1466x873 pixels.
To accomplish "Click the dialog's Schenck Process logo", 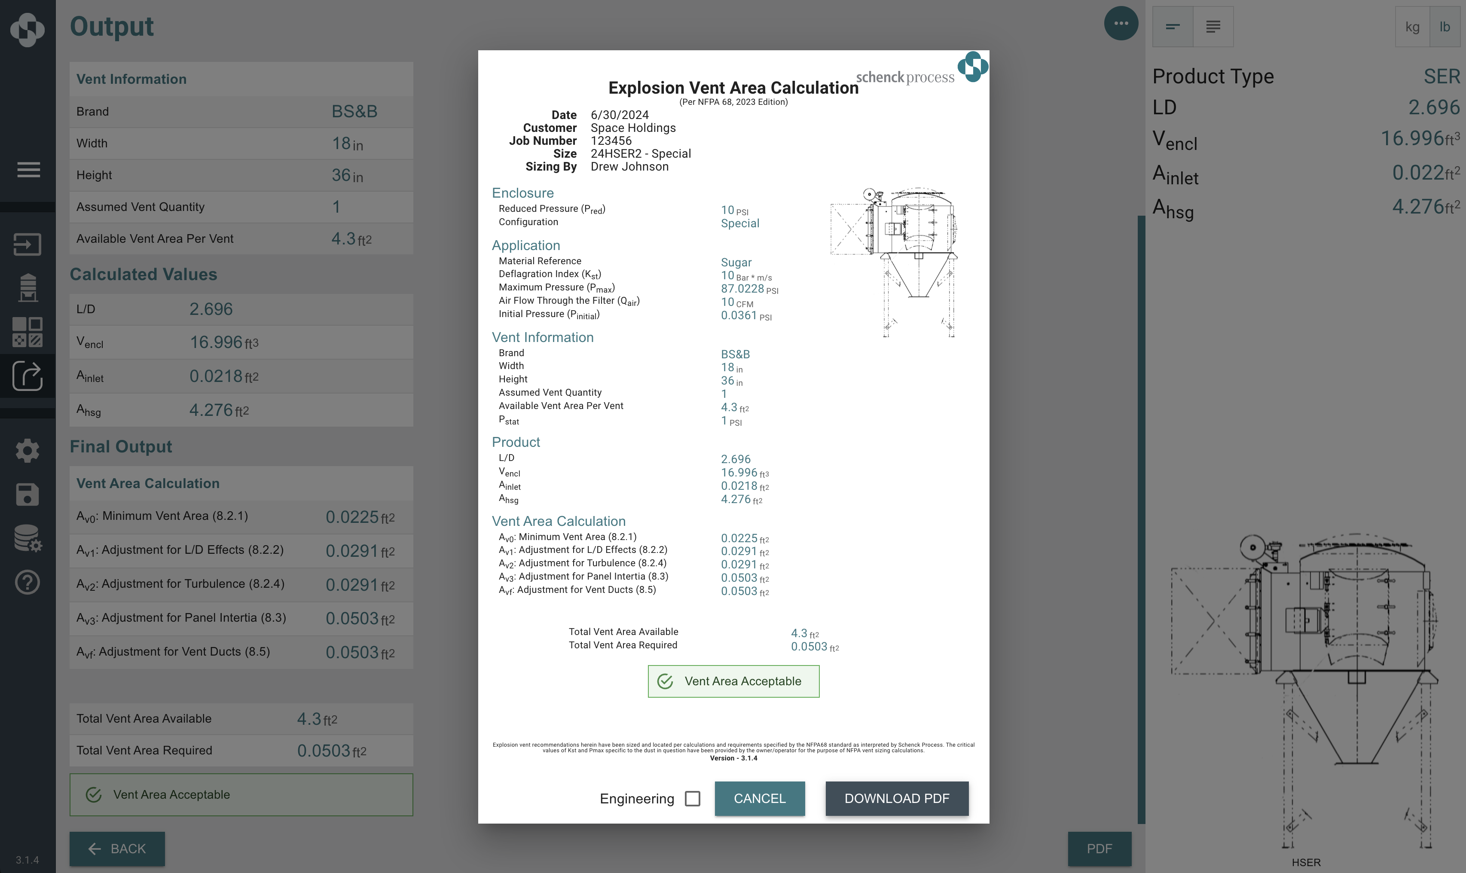I will 922,69.
